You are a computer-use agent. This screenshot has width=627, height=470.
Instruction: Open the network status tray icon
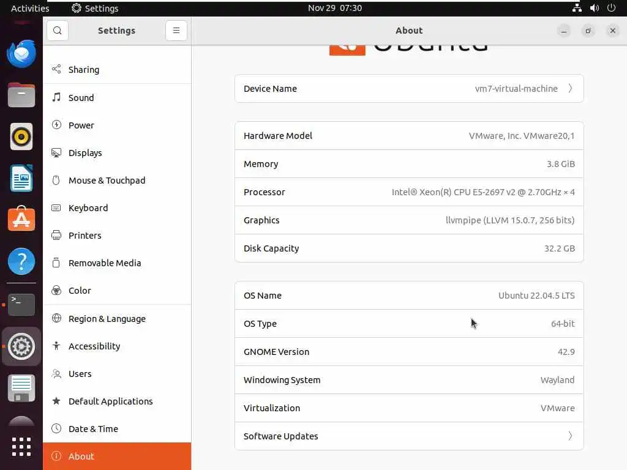(x=577, y=8)
